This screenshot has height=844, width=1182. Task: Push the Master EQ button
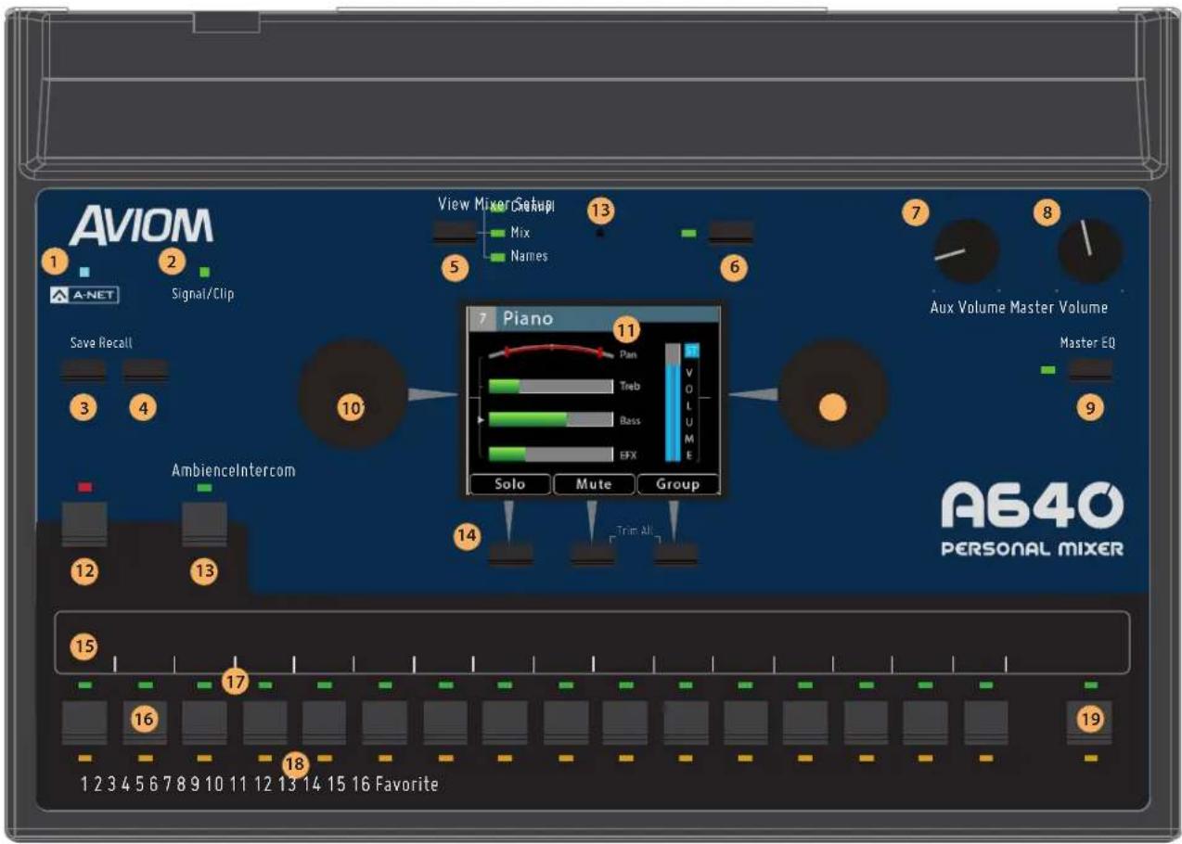click(x=1090, y=370)
